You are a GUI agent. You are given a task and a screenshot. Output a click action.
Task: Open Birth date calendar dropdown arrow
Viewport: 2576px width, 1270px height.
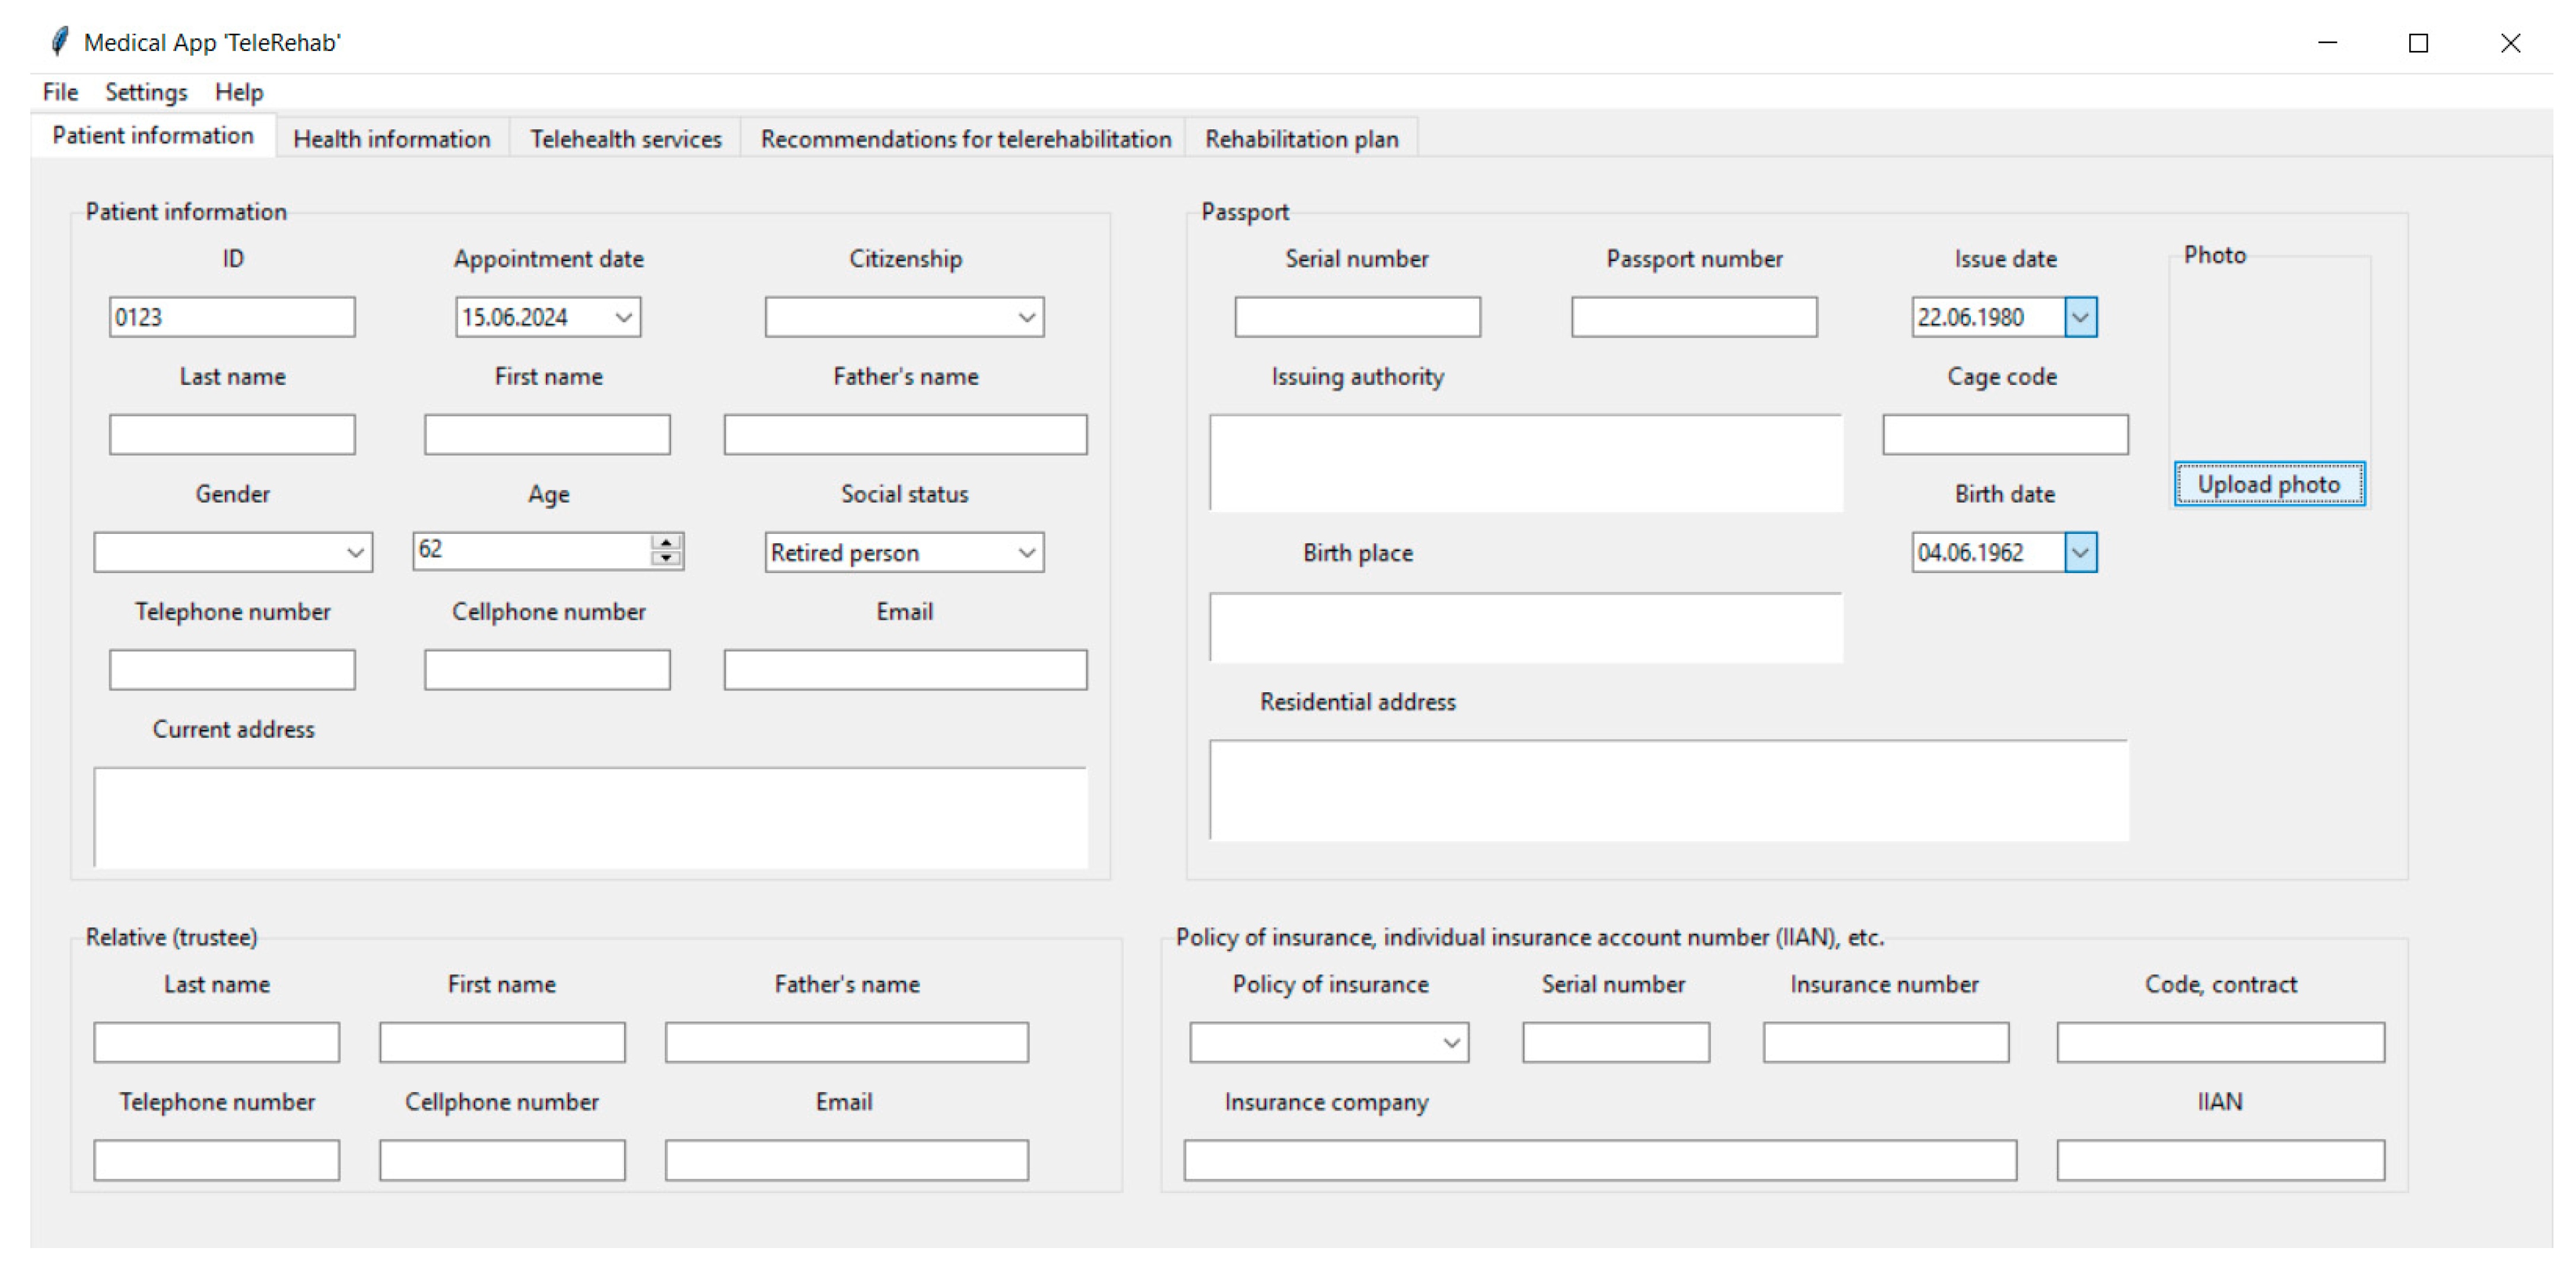pos(2080,552)
